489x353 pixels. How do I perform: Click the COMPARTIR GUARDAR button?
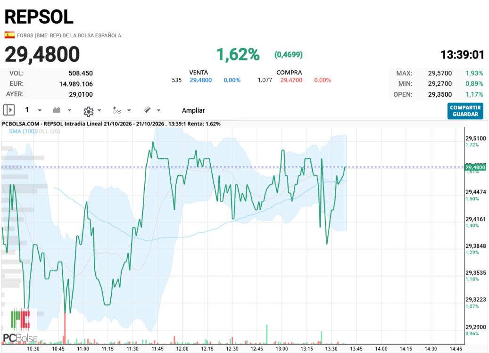point(465,111)
